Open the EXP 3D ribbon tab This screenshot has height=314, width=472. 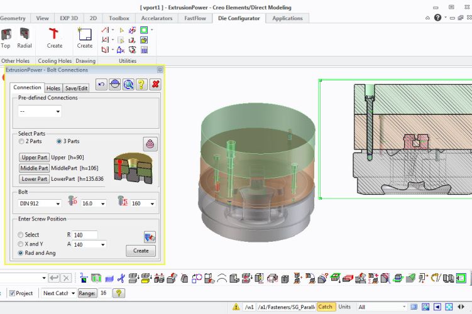coord(69,18)
